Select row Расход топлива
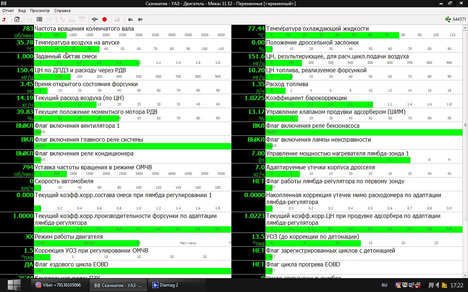468x292 pixels. 347,87
